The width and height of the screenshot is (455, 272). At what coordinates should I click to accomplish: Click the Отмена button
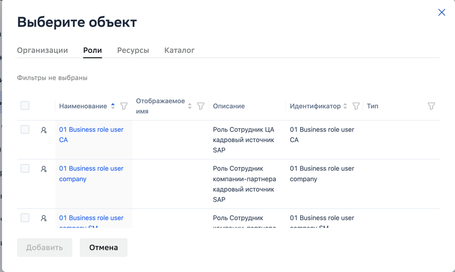[104, 247]
